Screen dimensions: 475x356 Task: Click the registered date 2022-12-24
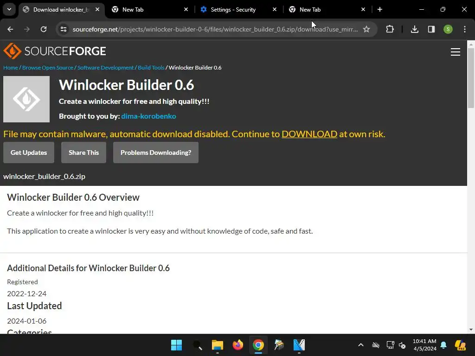(x=26, y=293)
